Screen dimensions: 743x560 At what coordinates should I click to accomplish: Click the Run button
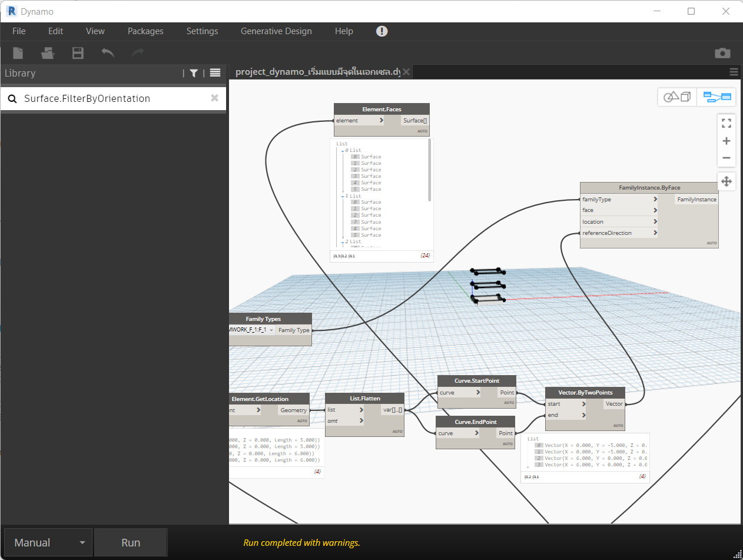pyautogui.click(x=130, y=542)
